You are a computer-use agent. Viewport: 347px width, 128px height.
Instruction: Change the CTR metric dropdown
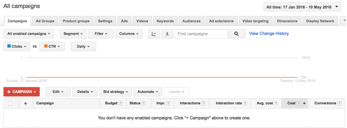(x=52, y=46)
